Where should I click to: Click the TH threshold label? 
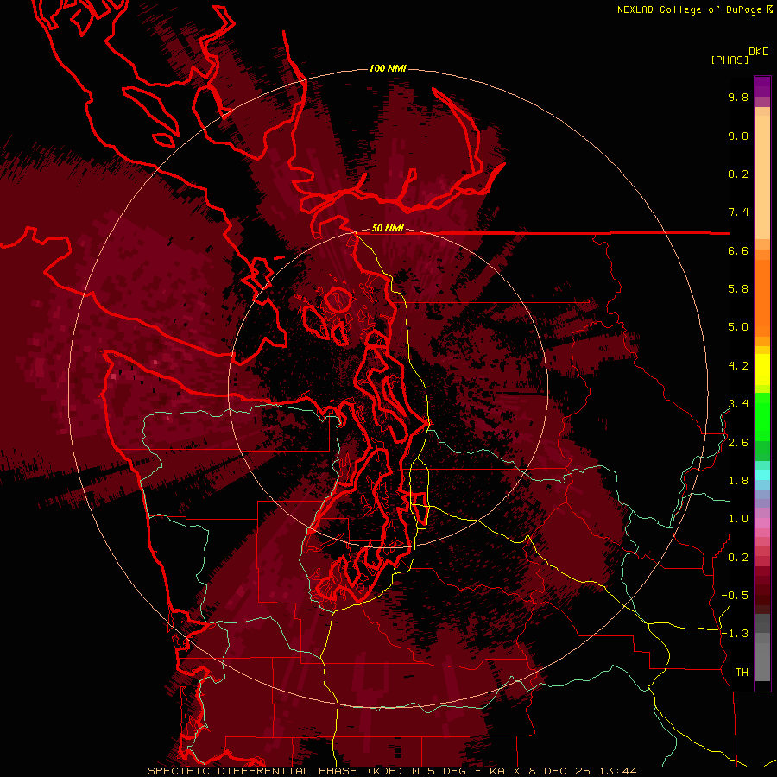[x=742, y=673]
